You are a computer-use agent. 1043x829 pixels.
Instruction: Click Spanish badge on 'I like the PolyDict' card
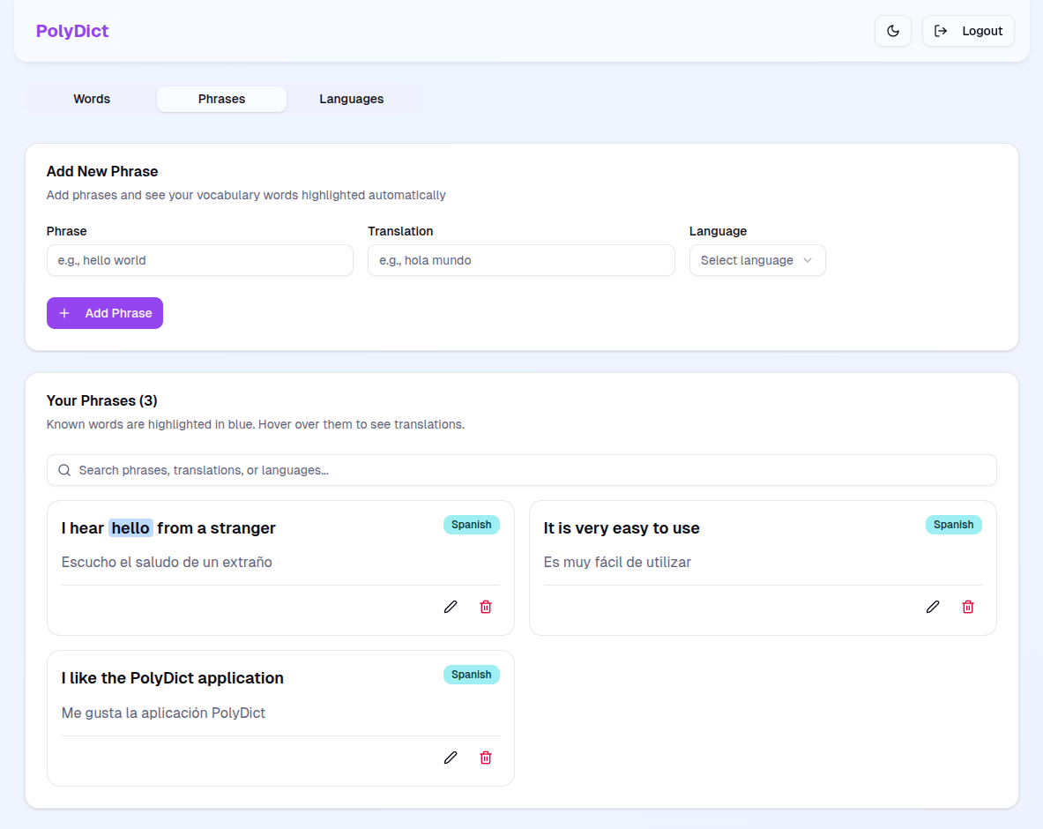(x=471, y=675)
